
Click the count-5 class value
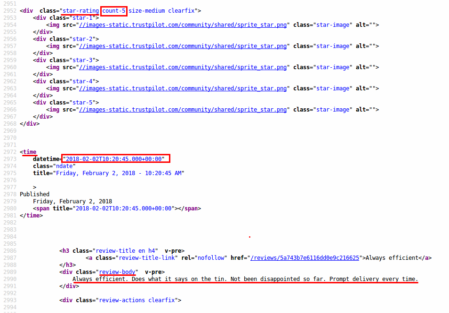click(114, 11)
